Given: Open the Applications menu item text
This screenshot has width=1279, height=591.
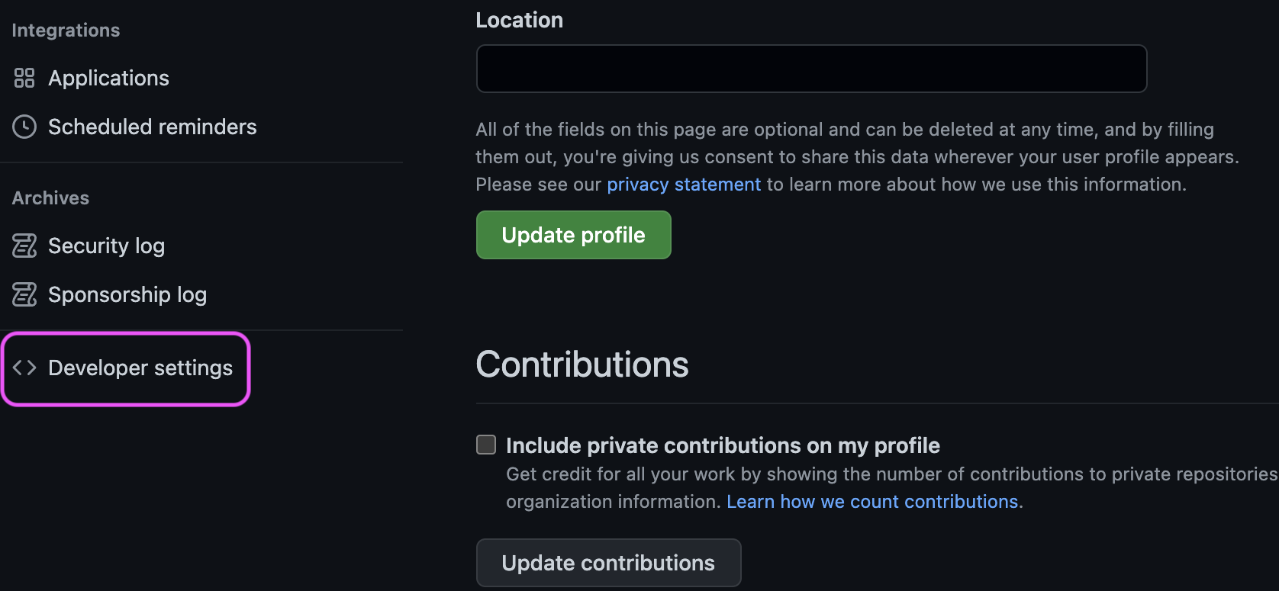Looking at the screenshot, I should point(109,78).
